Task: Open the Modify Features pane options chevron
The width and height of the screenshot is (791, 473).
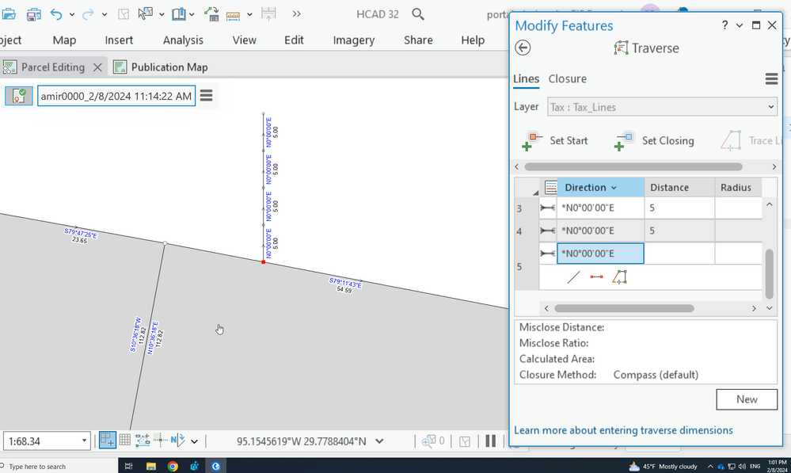Action: (740, 25)
